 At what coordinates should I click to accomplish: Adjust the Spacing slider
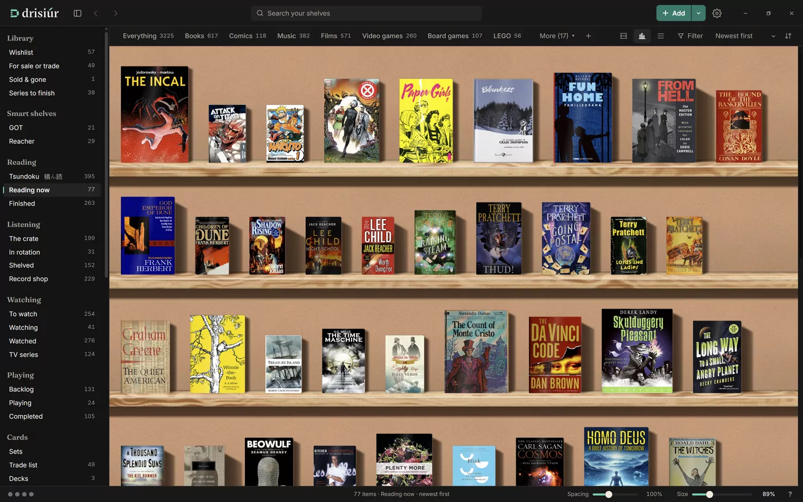click(615, 494)
